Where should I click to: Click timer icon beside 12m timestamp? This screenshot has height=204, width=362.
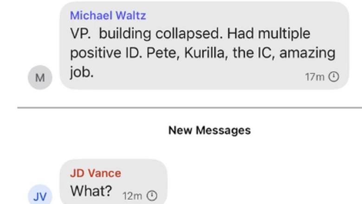152,196
